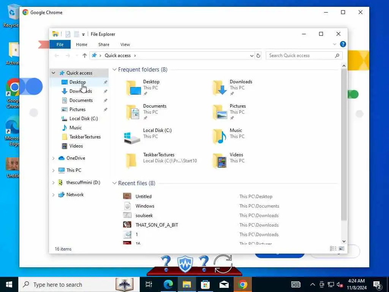Open the Mail app from taskbar
Viewport: 389px width, 292px height.
click(224, 284)
